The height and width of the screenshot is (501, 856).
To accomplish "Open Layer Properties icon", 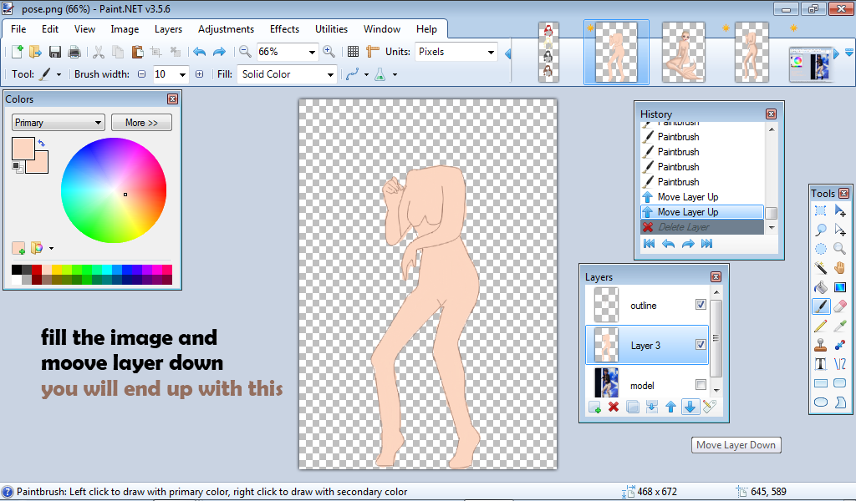I will coord(709,407).
